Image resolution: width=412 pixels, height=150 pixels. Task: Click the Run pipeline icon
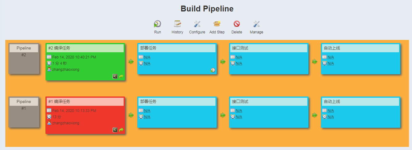[158, 24]
